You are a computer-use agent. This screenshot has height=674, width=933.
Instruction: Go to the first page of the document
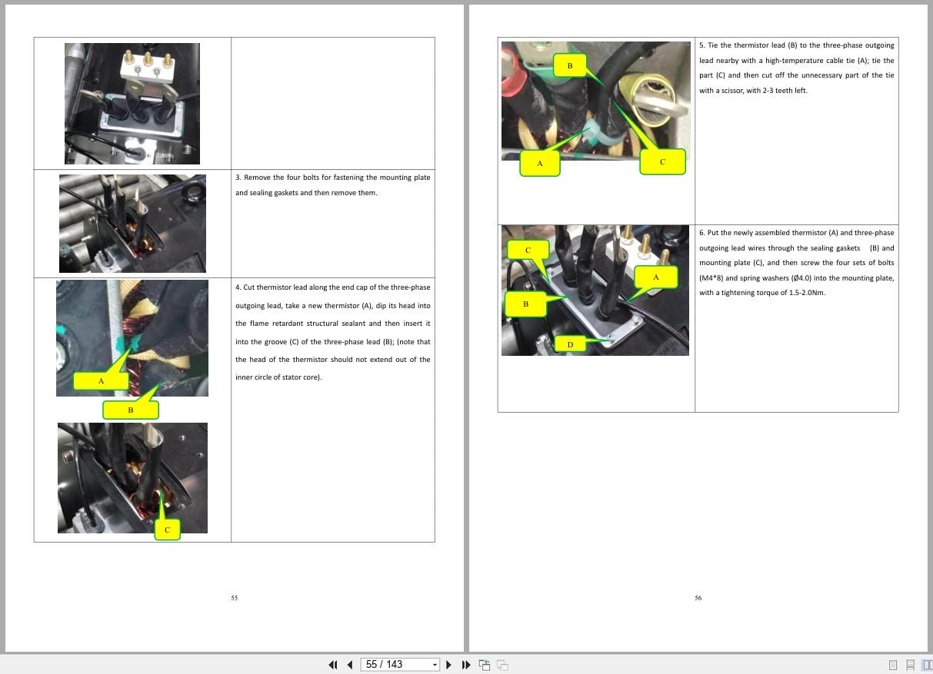(x=333, y=665)
